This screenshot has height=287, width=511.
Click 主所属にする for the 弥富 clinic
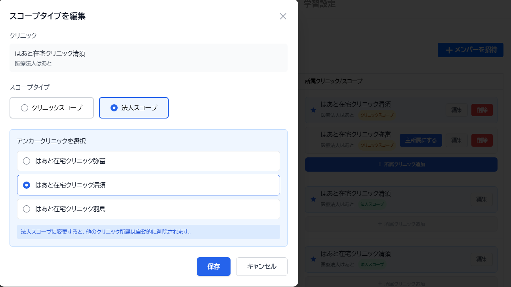pyautogui.click(x=421, y=140)
